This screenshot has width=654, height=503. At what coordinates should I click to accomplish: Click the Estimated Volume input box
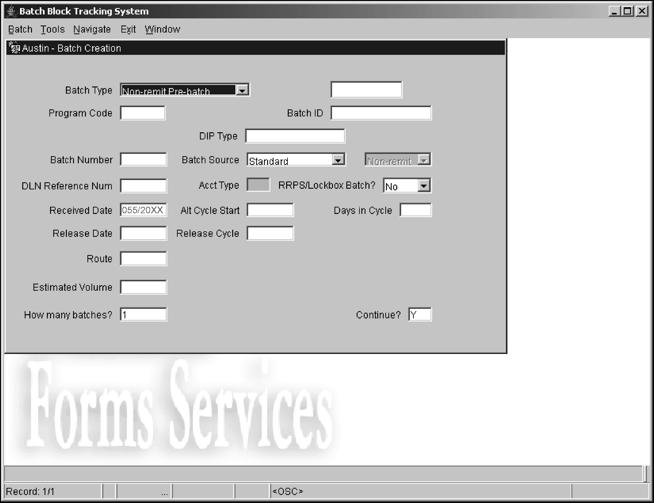143,287
